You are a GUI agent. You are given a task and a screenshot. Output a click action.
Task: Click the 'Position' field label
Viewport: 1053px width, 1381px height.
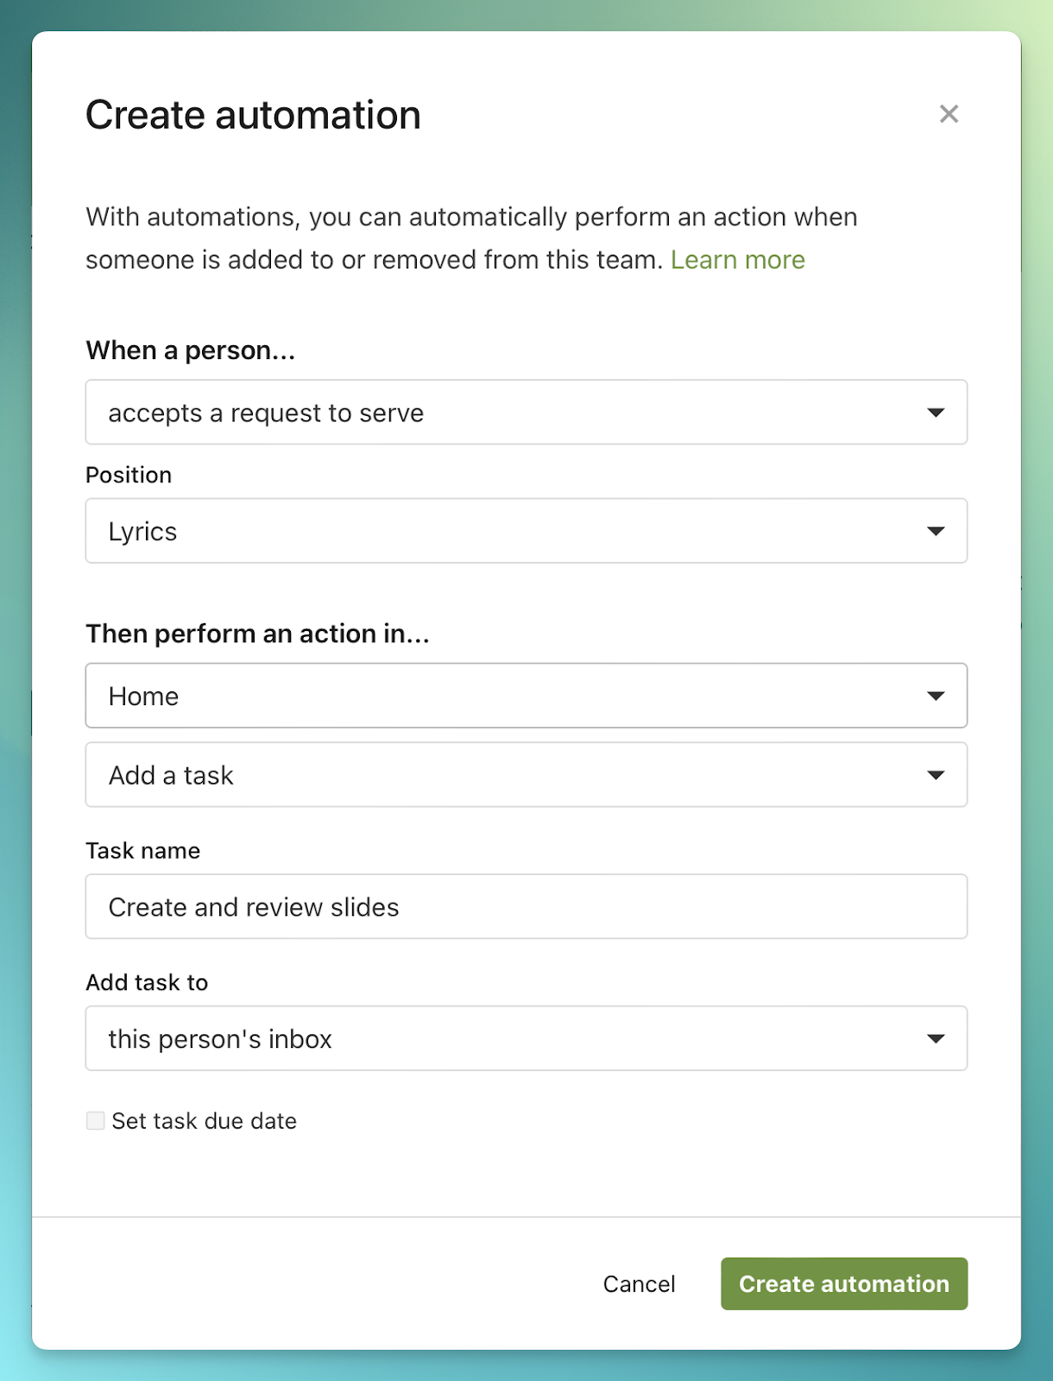[129, 475]
